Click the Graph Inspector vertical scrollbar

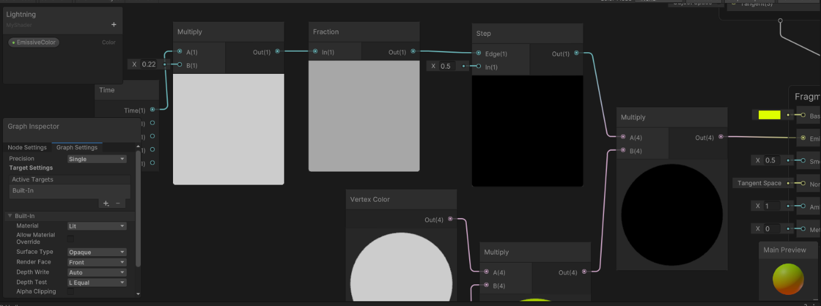138,208
